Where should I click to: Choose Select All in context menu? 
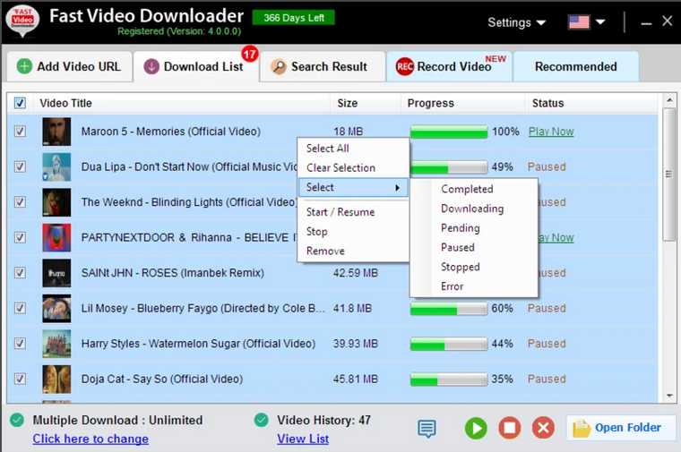pos(353,149)
